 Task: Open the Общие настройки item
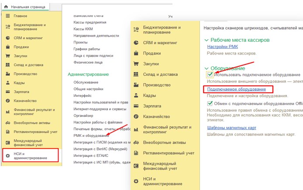[88, 89]
